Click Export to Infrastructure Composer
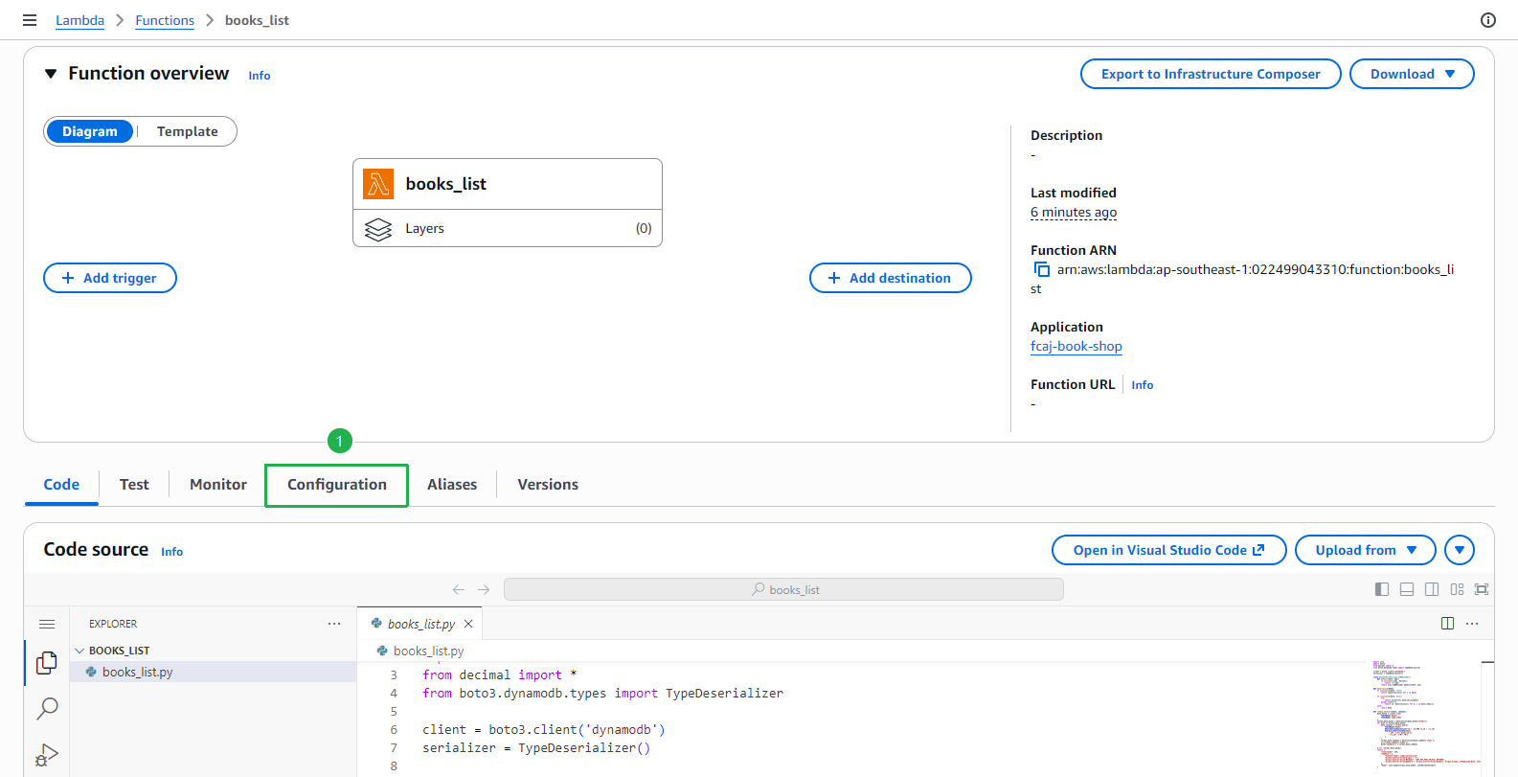 point(1211,74)
